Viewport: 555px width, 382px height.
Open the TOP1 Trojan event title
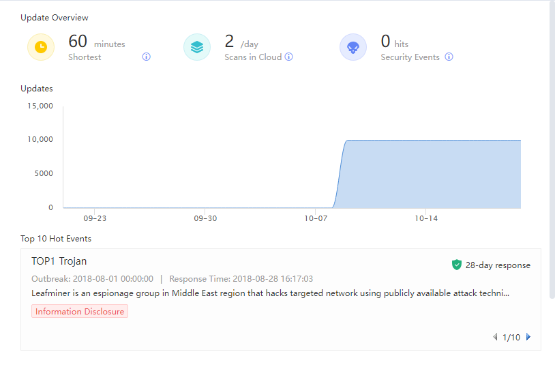[59, 261]
